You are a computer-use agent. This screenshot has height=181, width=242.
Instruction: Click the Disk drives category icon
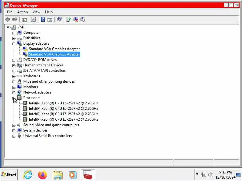point(19,39)
